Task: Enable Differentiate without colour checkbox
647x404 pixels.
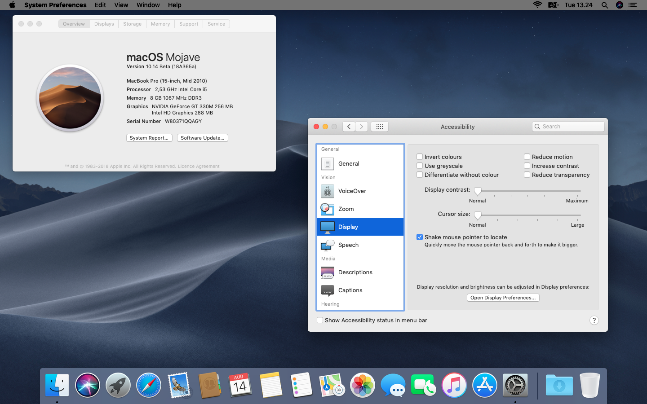Action: (420, 175)
